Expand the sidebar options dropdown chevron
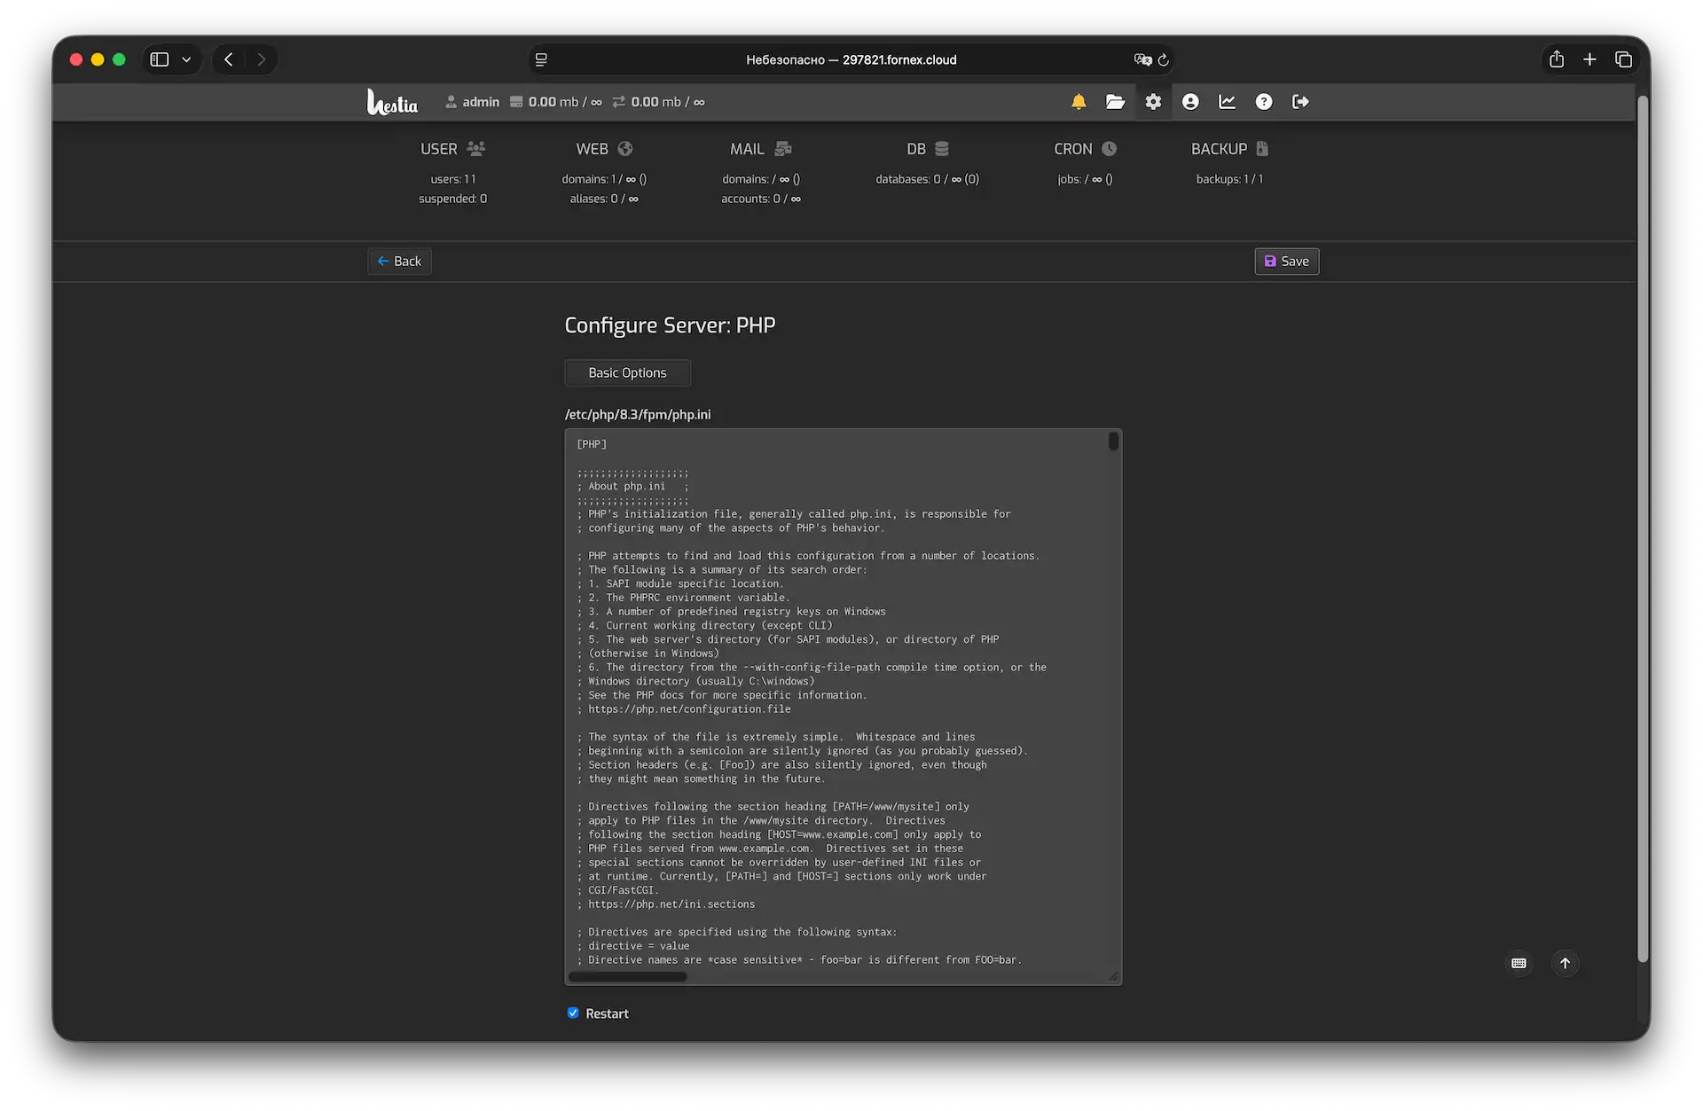The height and width of the screenshot is (1111, 1703). point(186,59)
